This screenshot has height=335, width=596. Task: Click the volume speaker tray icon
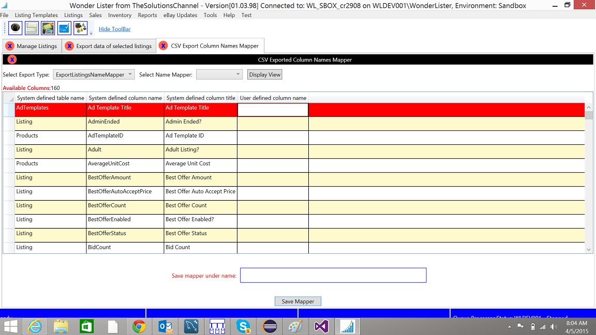(x=554, y=327)
